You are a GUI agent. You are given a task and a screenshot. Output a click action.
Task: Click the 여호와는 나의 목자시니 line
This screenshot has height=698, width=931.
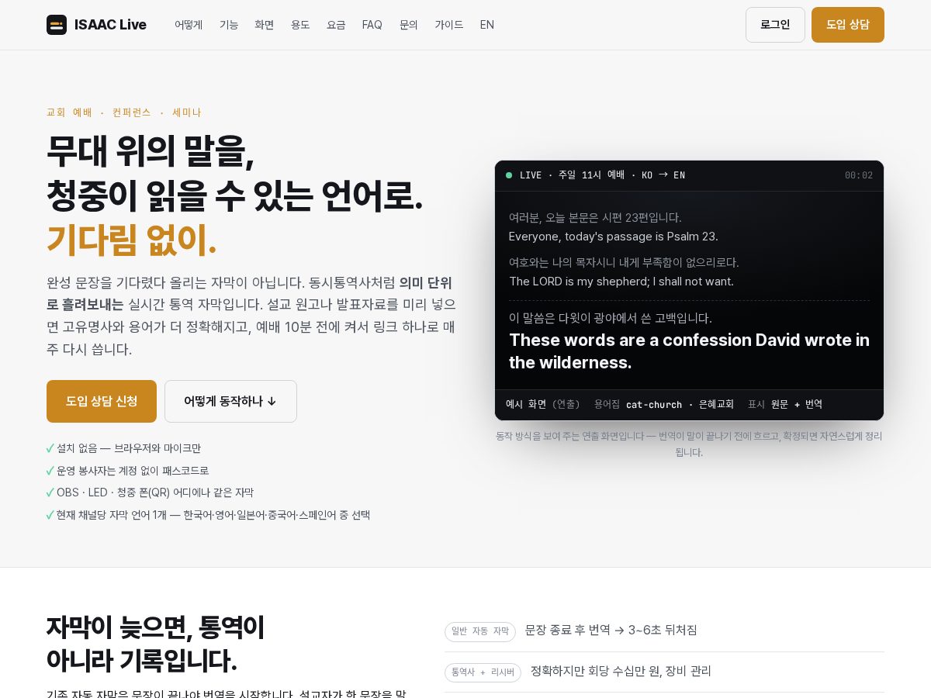(624, 262)
